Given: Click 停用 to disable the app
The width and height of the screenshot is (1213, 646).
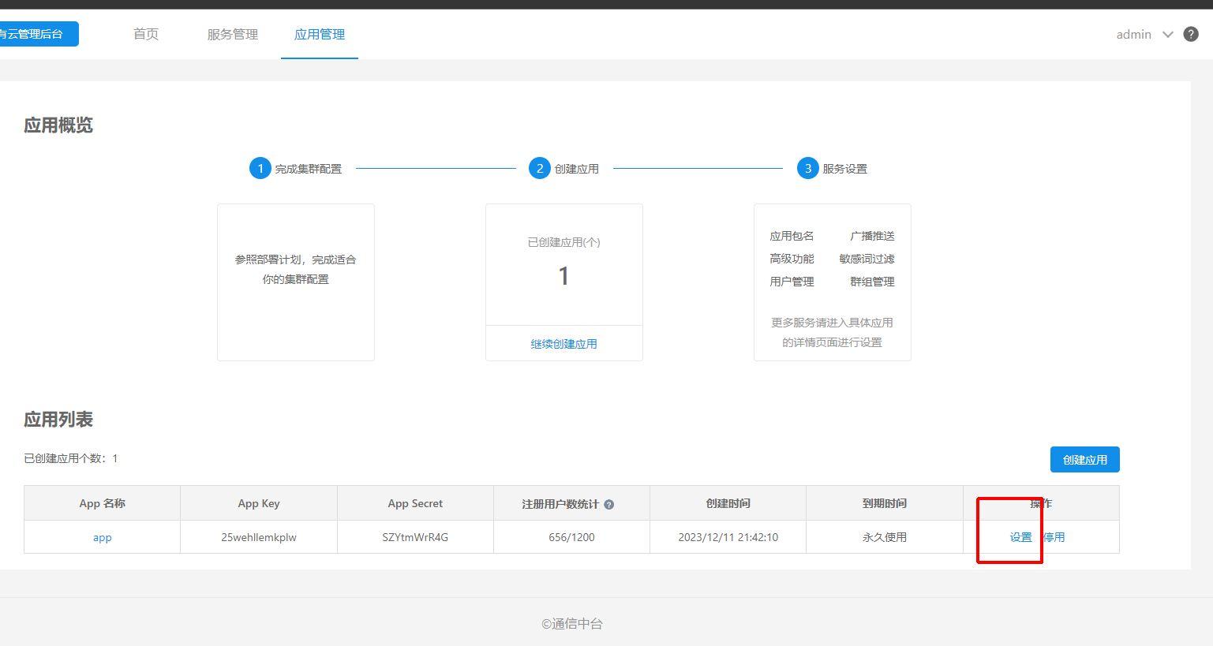Looking at the screenshot, I should click(1054, 537).
